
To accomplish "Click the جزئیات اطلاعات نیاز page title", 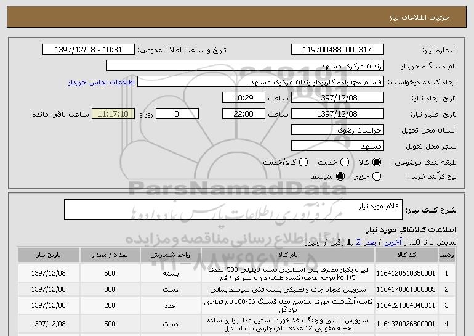I will [x=419, y=17].
